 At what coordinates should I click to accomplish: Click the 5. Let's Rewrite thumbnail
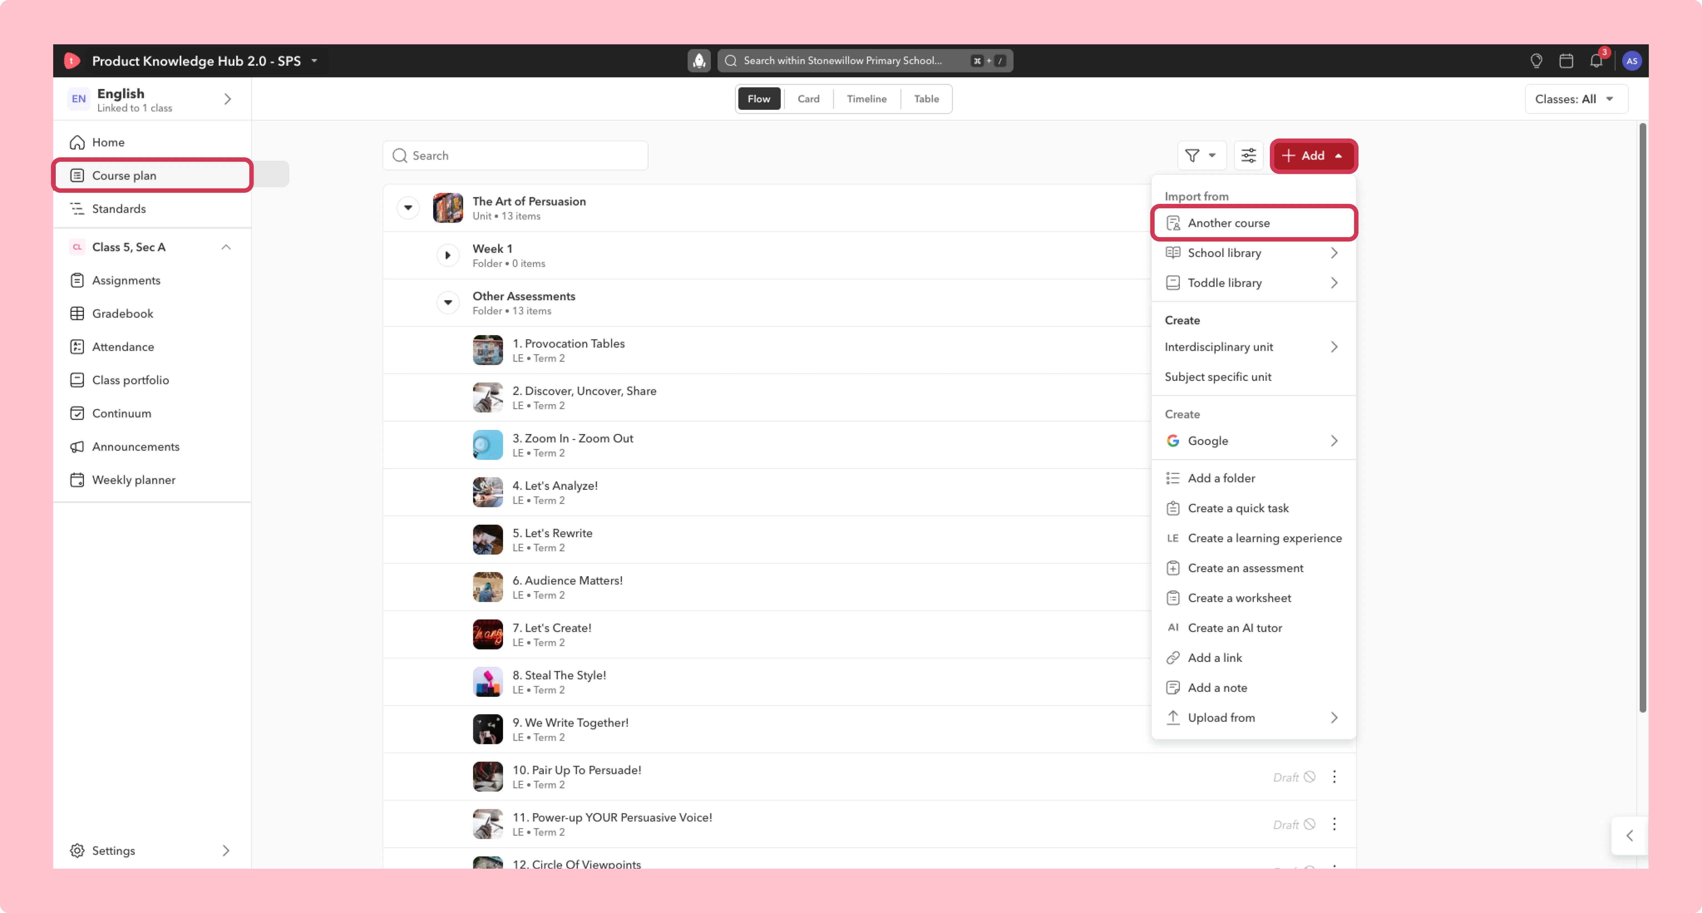(x=488, y=540)
